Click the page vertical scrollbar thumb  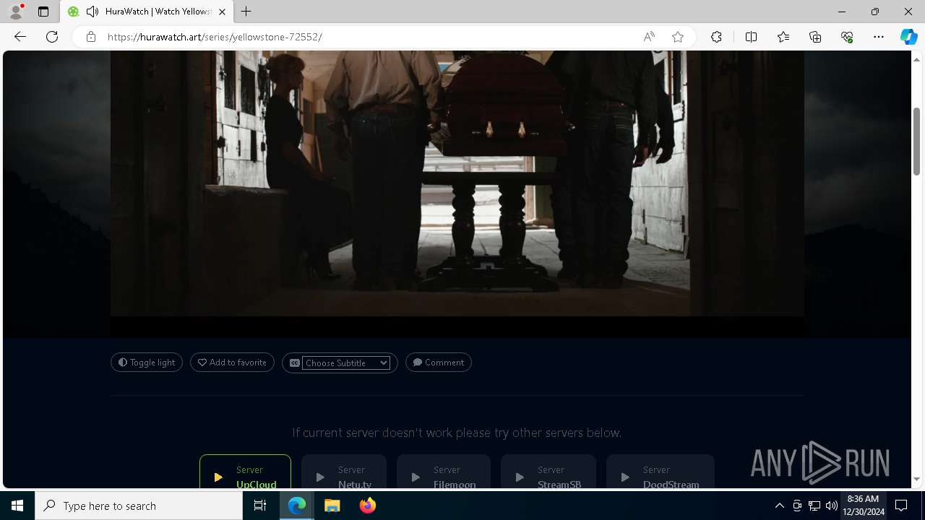(916, 141)
